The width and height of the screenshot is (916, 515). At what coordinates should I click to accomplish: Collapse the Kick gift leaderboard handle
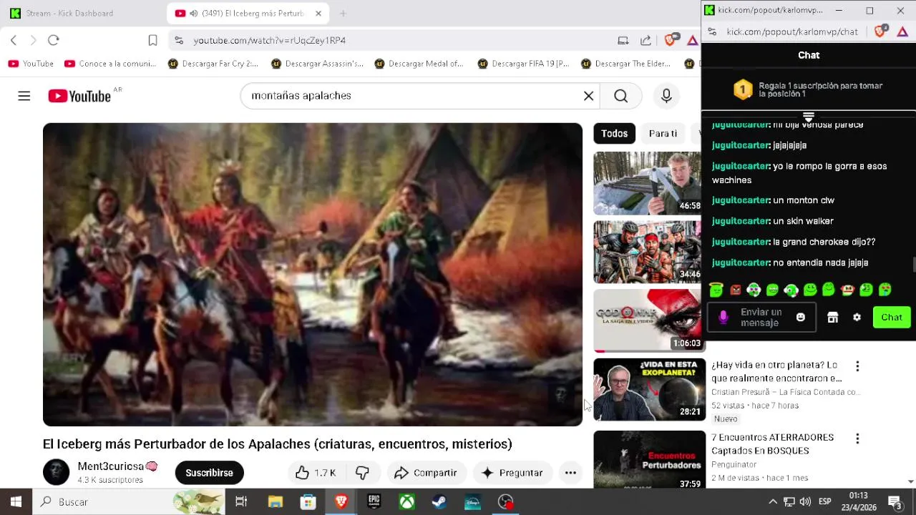point(809,117)
